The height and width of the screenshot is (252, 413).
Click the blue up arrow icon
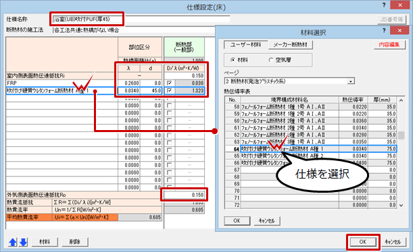click(x=13, y=242)
